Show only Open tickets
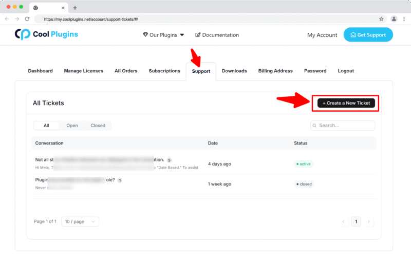This screenshot has width=411, height=267. 72,126
